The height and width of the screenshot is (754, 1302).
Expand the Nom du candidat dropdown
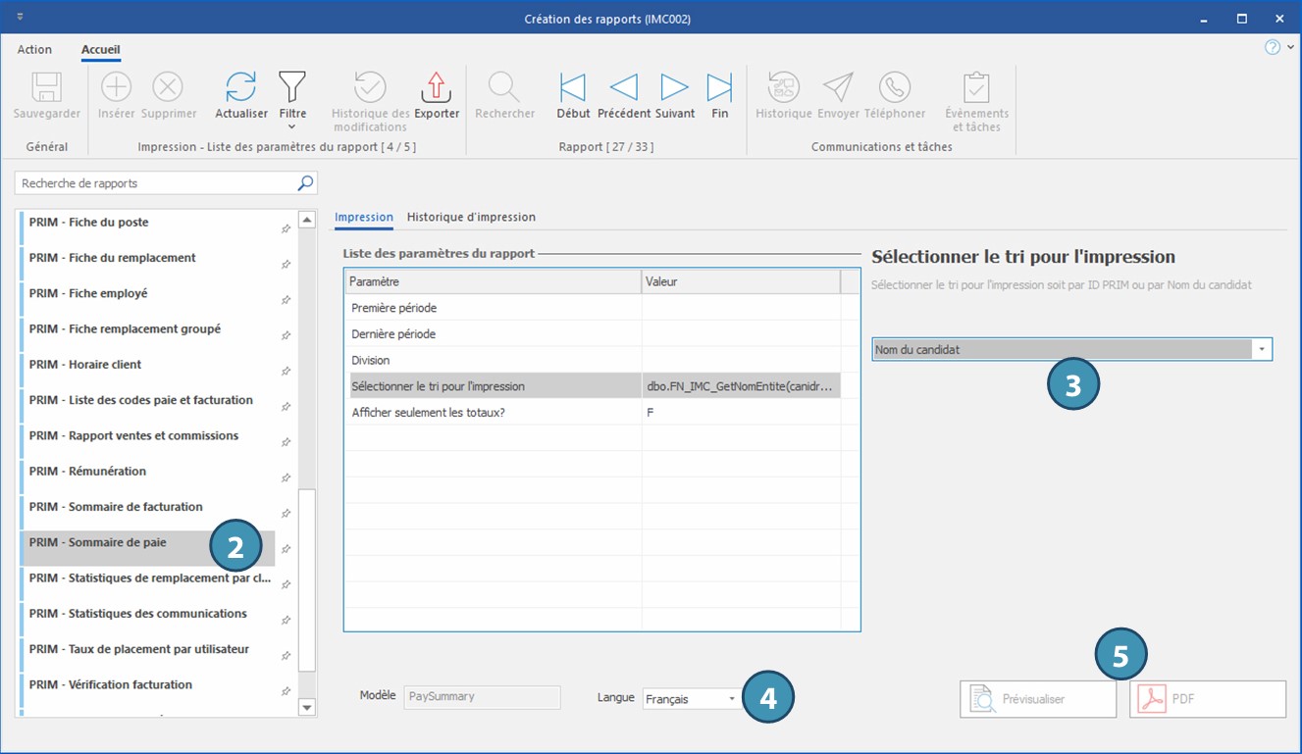(x=1261, y=349)
